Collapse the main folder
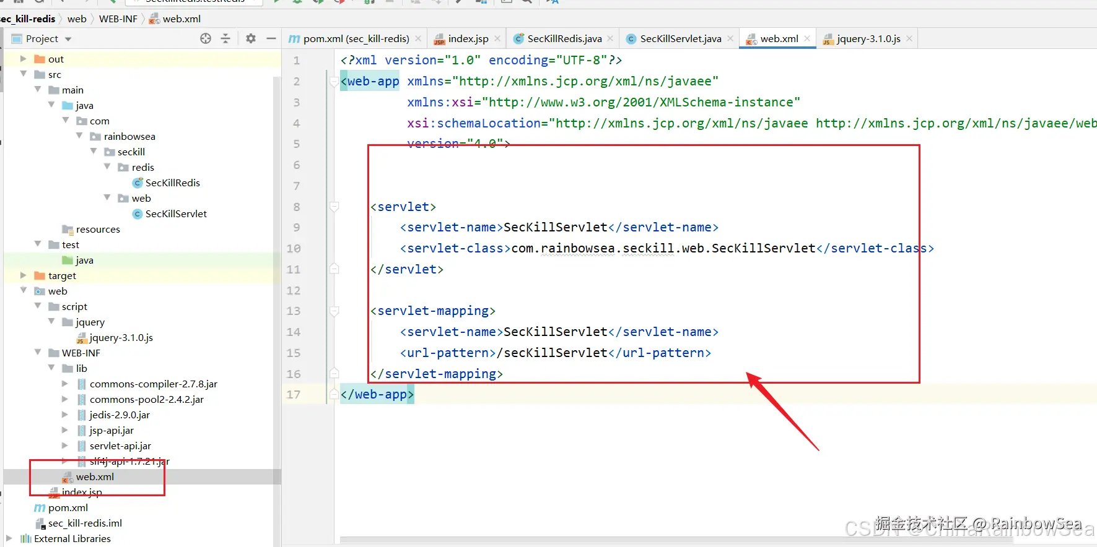This screenshot has height=547, width=1097. (38, 89)
